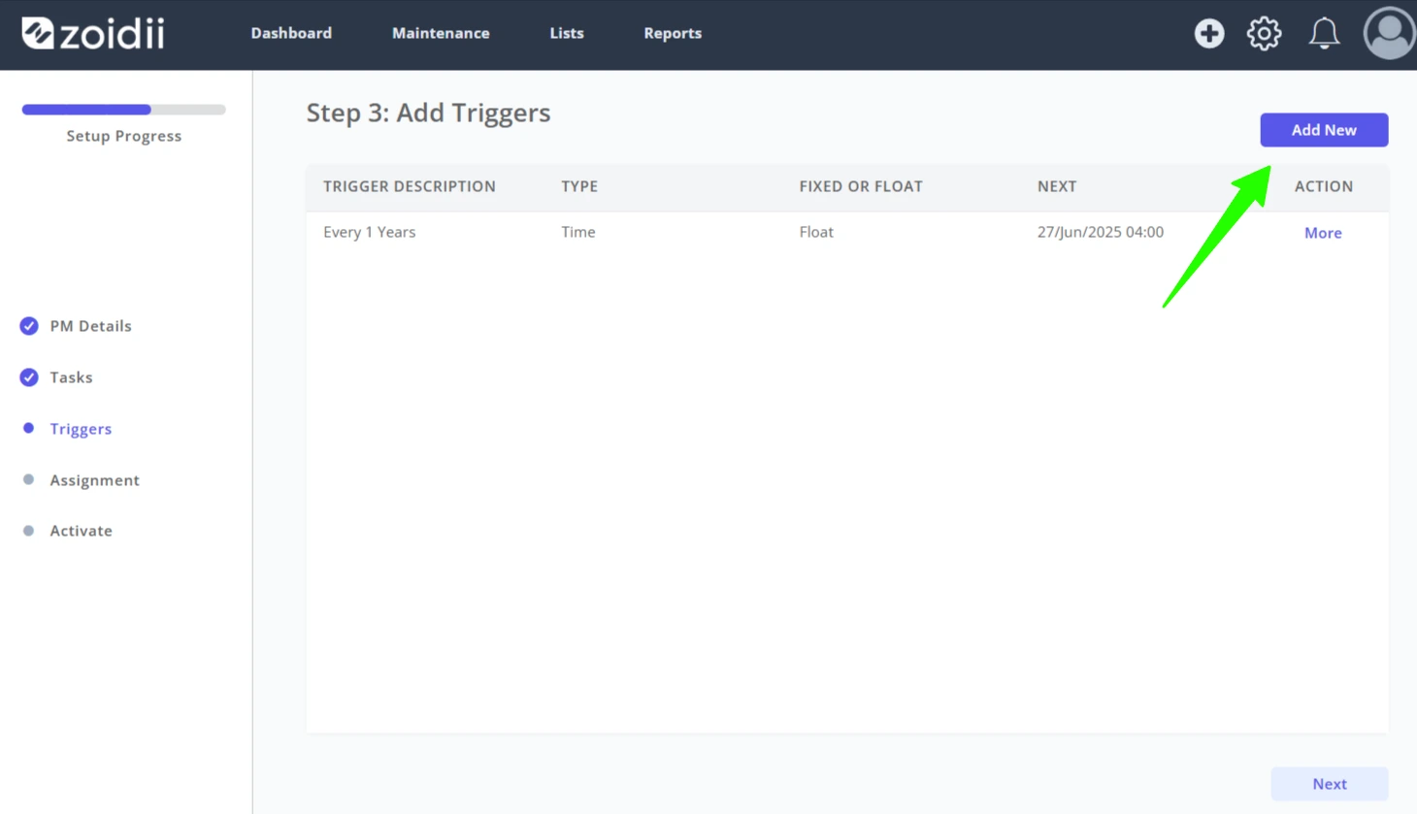Click Add New trigger button
Viewport: 1417px width, 814px height.
pos(1324,130)
